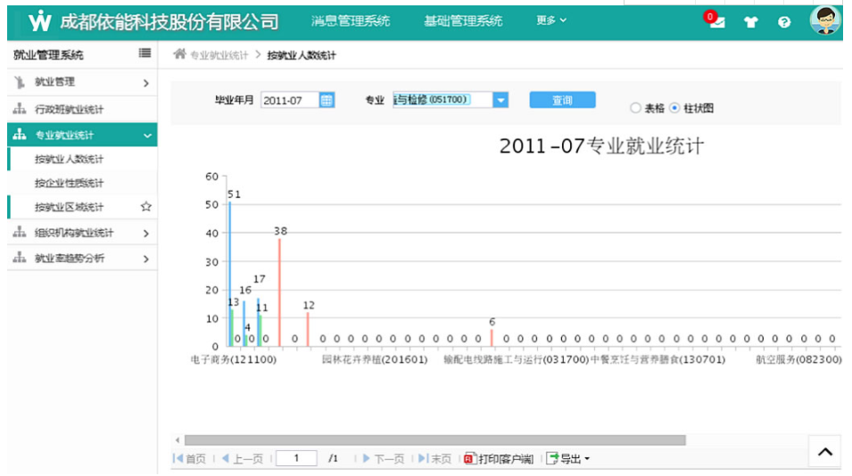
Task: Click the scrollbar left arrow
Action: [x=178, y=439]
